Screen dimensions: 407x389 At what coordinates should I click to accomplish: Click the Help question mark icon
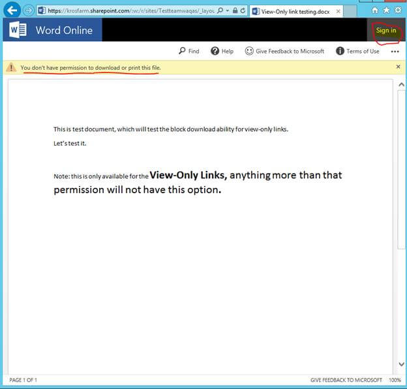215,51
